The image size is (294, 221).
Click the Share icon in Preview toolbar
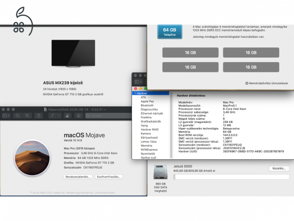pos(39,116)
